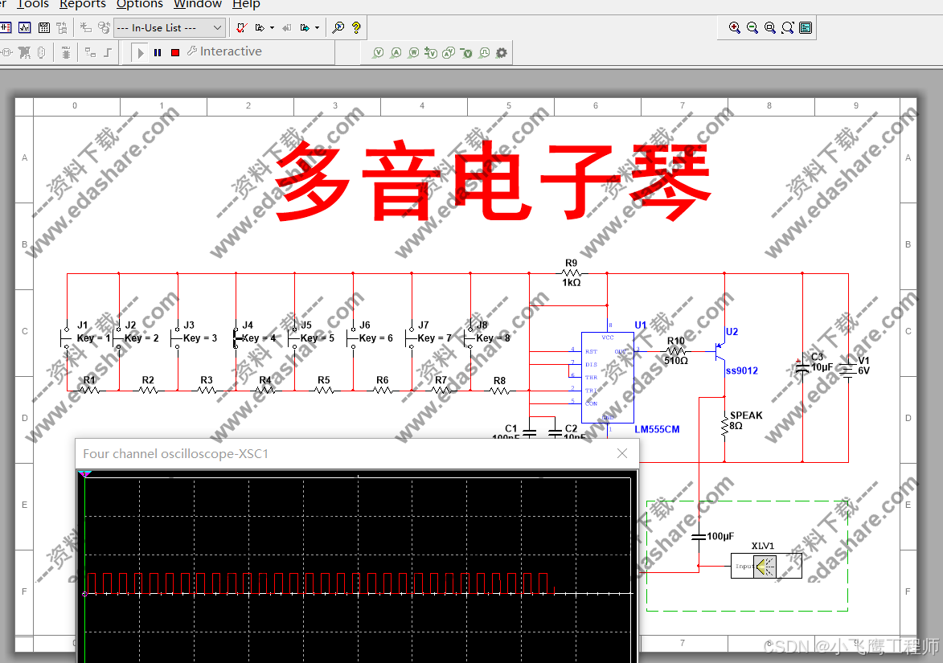Select the current probe tool
The image size is (943, 663).
pyautogui.click(x=396, y=51)
